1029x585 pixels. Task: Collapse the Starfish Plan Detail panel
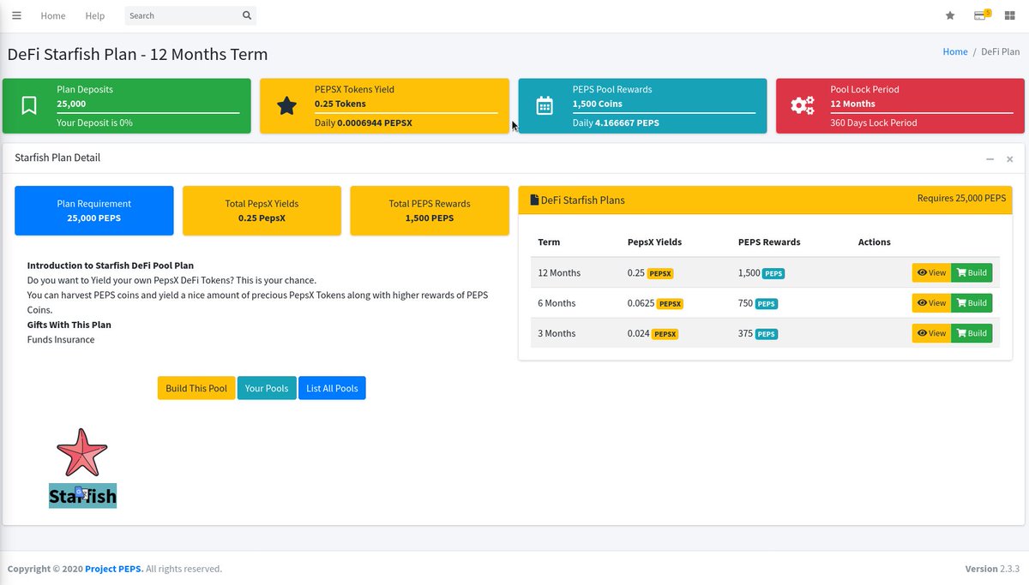(990, 158)
